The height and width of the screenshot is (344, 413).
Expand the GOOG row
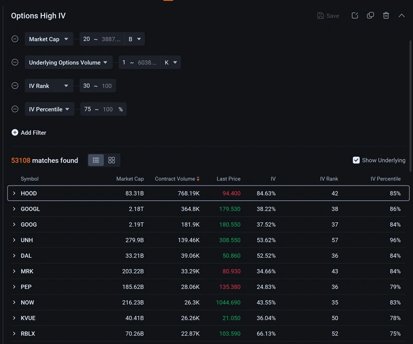(14, 224)
